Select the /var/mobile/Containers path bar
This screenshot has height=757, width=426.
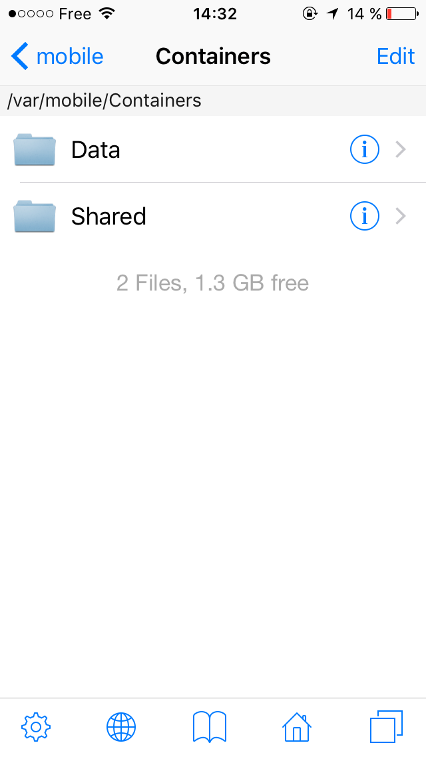(213, 101)
